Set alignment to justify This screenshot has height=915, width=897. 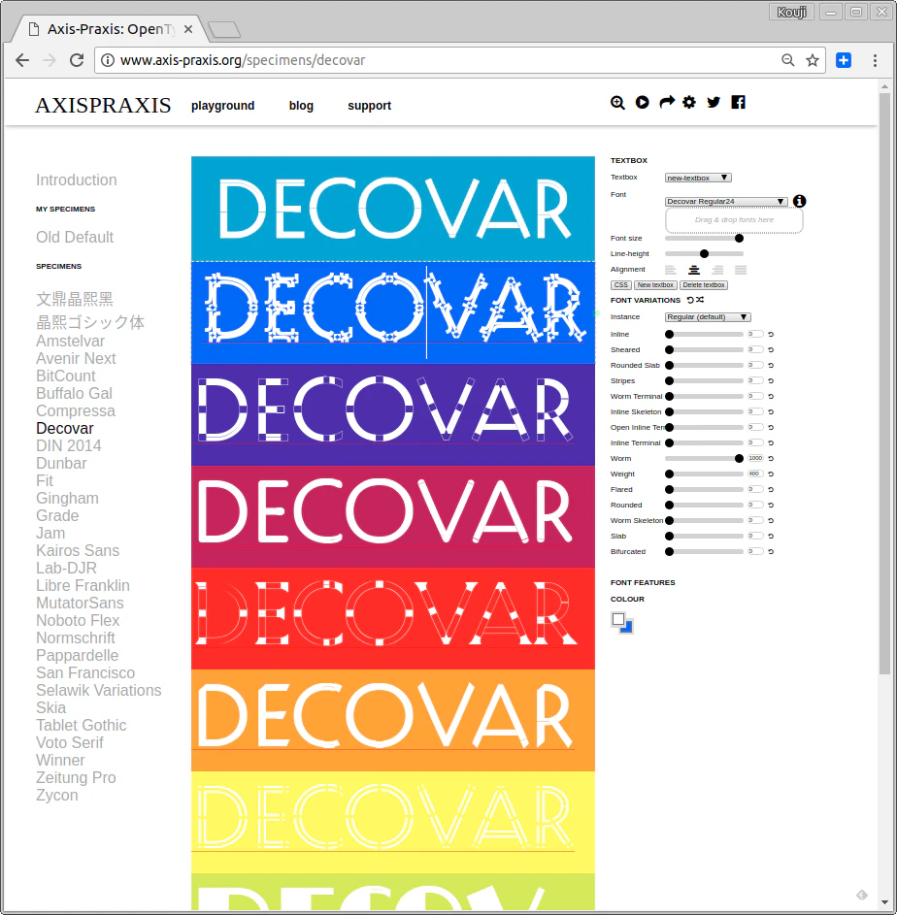click(x=741, y=270)
